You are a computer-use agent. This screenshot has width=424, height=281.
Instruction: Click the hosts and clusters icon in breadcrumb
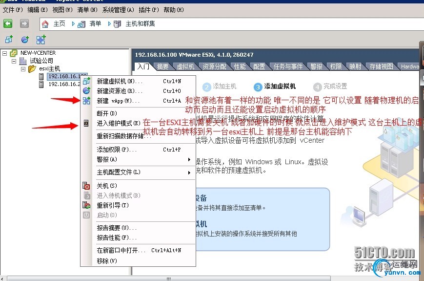[118, 24]
